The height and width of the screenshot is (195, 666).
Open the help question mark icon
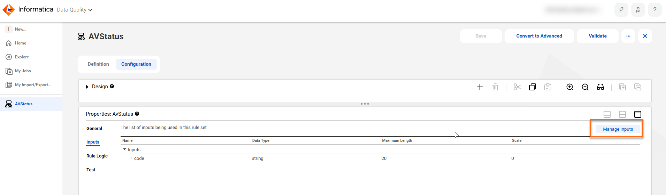click(x=654, y=10)
